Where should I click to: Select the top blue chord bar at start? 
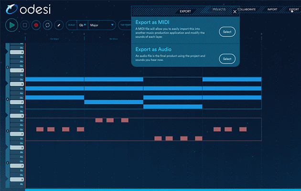coord(54,79)
